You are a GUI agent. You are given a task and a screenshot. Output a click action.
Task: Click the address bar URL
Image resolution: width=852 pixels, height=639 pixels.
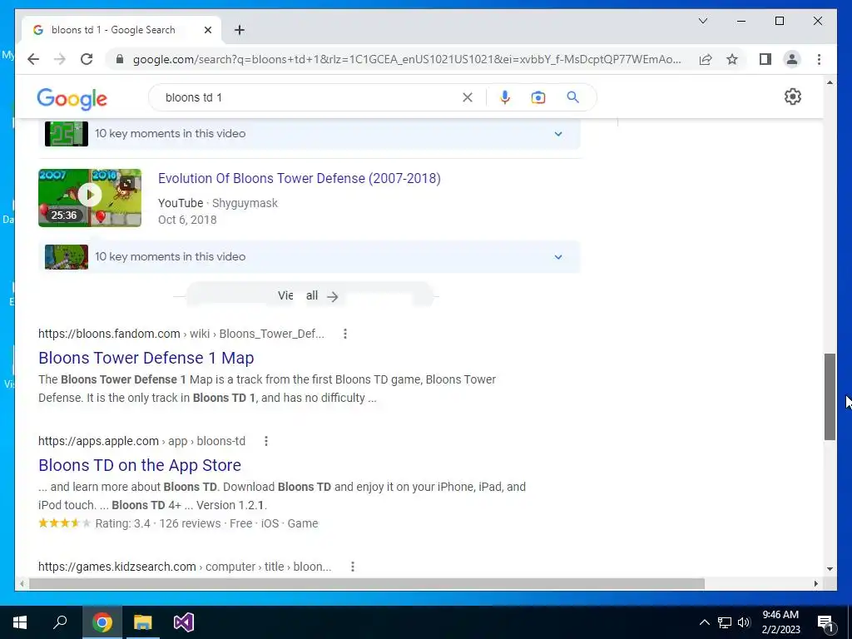click(x=406, y=59)
